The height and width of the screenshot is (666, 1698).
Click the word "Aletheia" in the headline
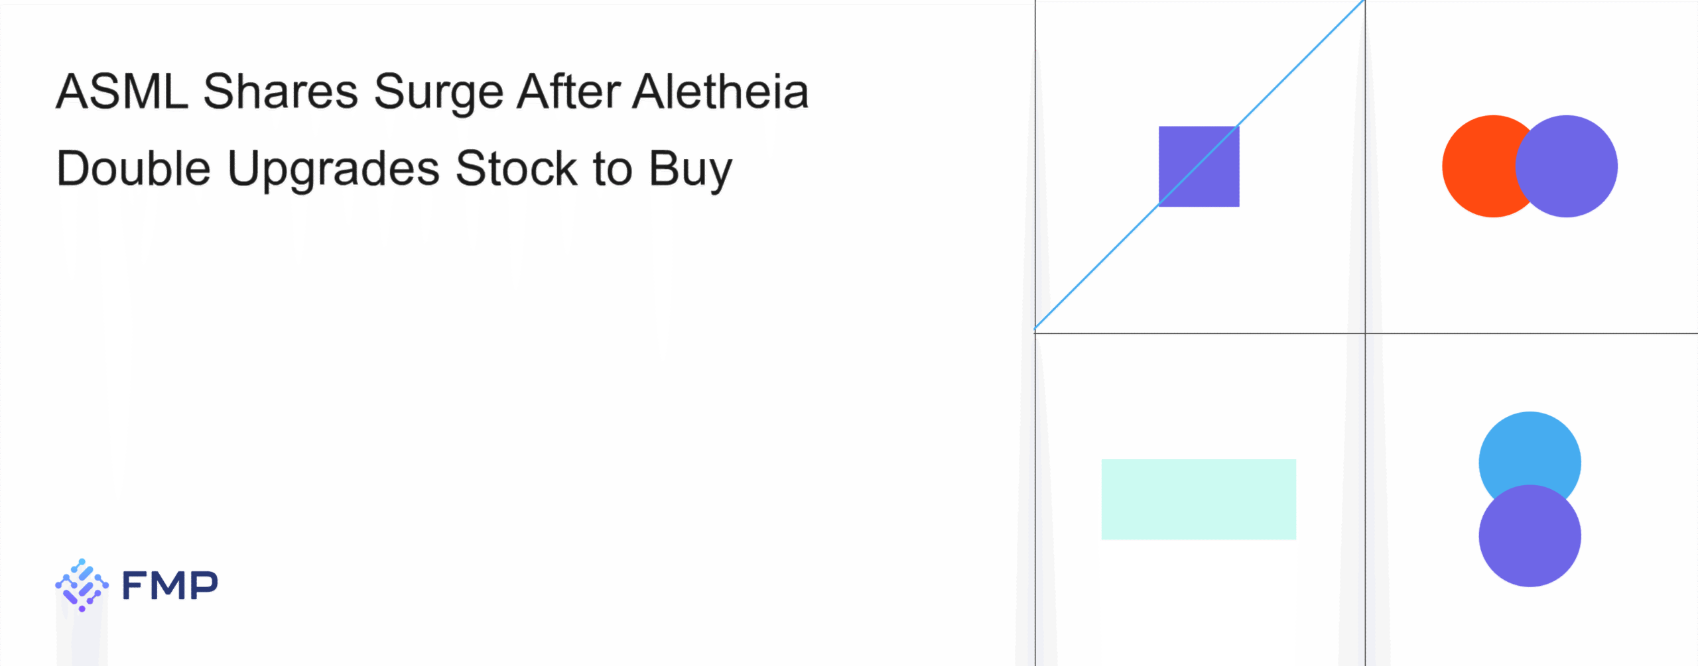coord(720,91)
